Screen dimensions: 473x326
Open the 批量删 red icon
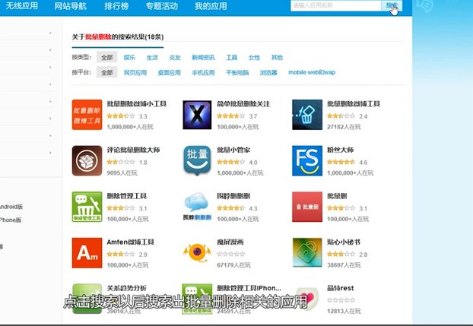(x=307, y=207)
